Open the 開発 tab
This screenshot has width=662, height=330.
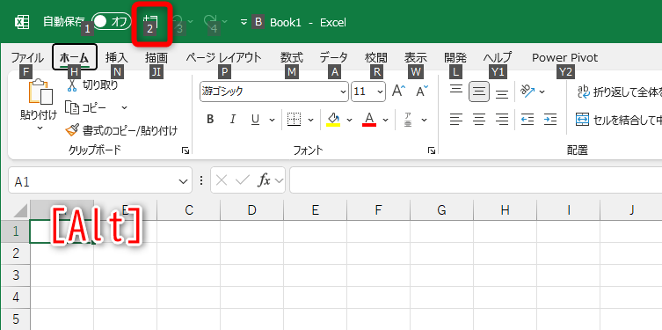455,57
